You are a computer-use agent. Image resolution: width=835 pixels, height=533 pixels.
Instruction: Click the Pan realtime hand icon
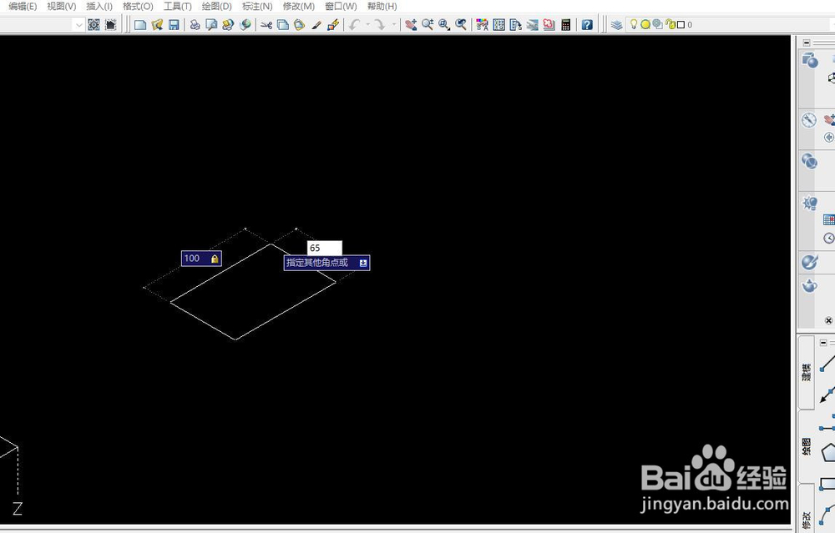[x=411, y=24]
